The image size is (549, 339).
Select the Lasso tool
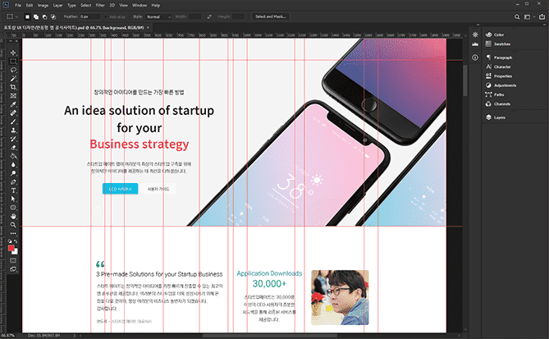tap(13, 70)
